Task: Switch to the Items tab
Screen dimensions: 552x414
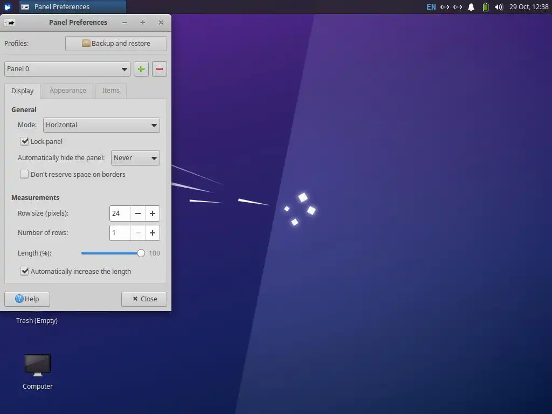Action: point(111,91)
